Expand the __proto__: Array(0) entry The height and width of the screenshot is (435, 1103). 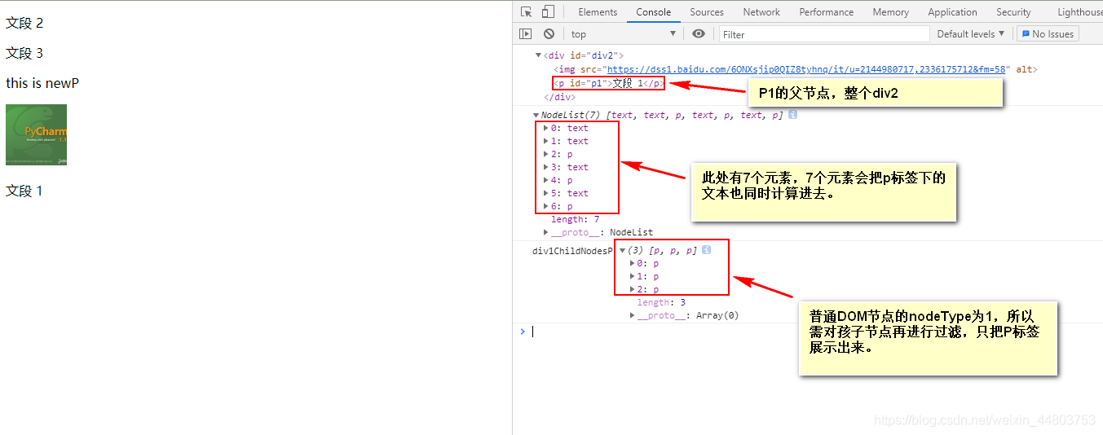click(x=633, y=315)
